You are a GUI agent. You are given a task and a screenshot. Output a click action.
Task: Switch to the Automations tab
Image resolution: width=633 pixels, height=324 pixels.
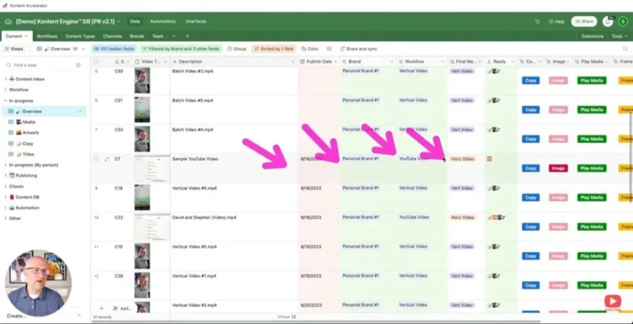(163, 22)
